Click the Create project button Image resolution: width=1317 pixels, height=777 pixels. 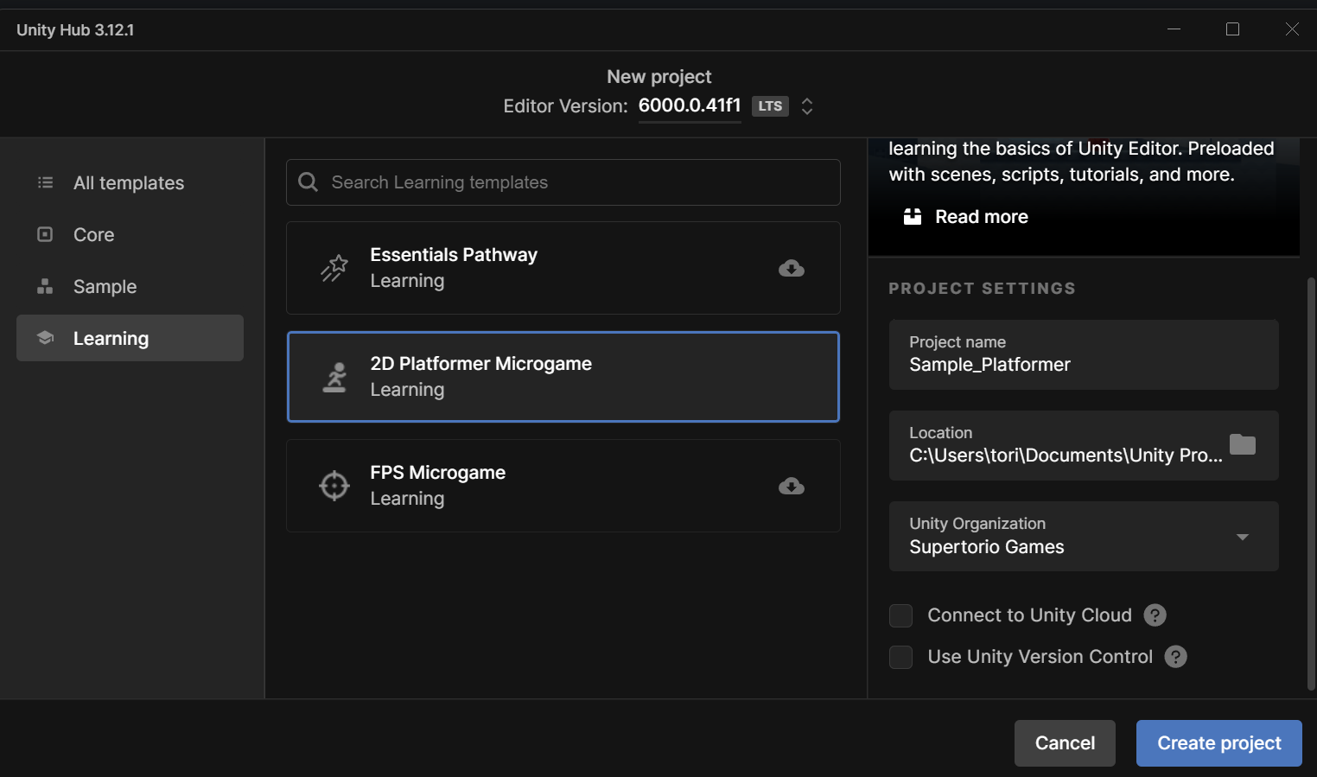(1218, 743)
